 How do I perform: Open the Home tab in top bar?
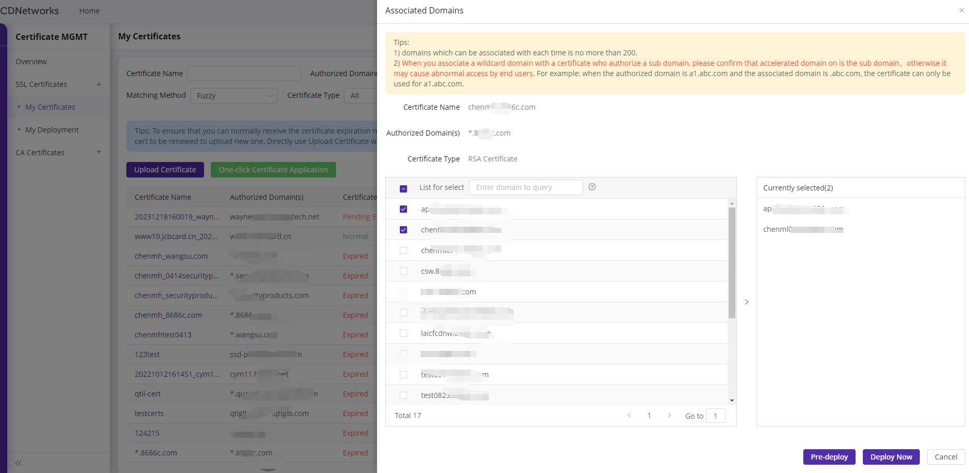click(89, 11)
